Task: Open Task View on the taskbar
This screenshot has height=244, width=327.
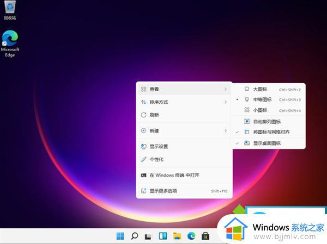Action: (148, 236)
